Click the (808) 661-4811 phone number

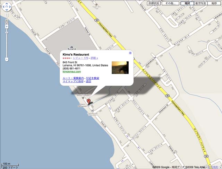coord(71,69)
